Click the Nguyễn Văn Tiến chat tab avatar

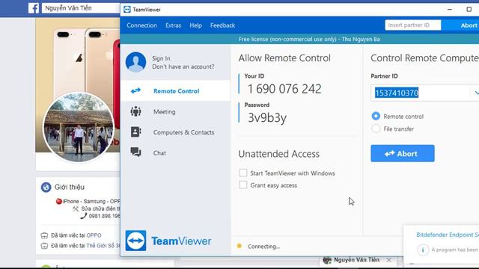[327, 260]
